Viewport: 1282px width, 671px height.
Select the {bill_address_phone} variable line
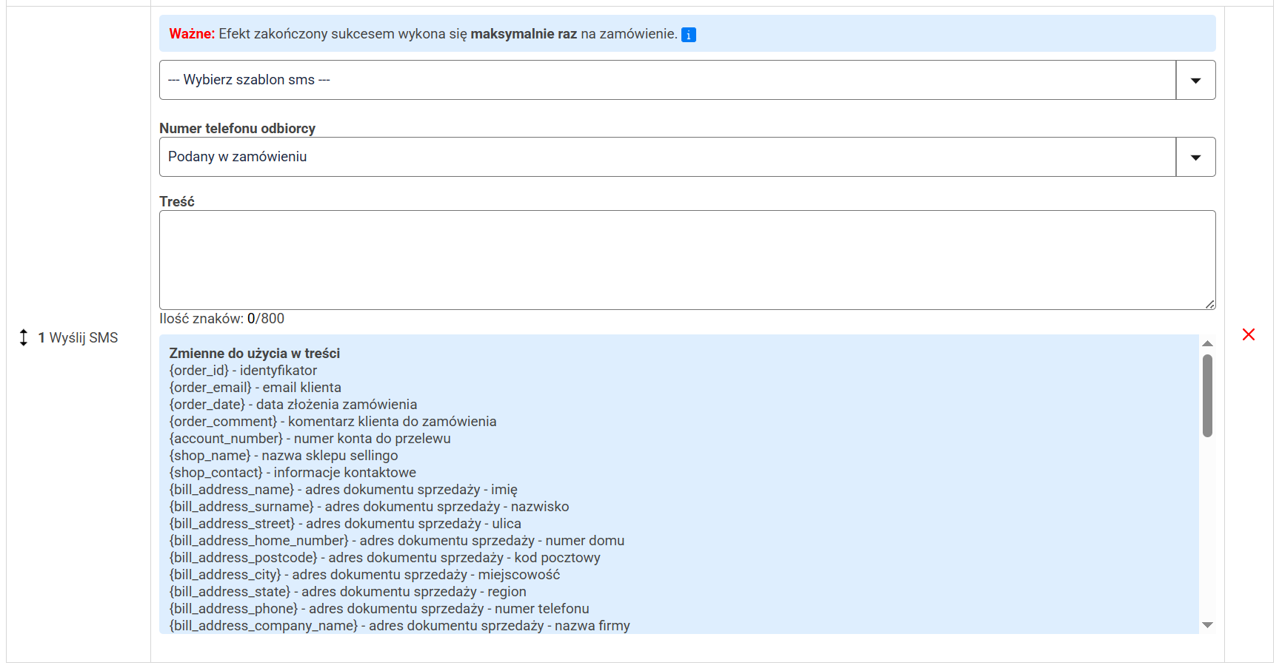click(x=378, y=609)
